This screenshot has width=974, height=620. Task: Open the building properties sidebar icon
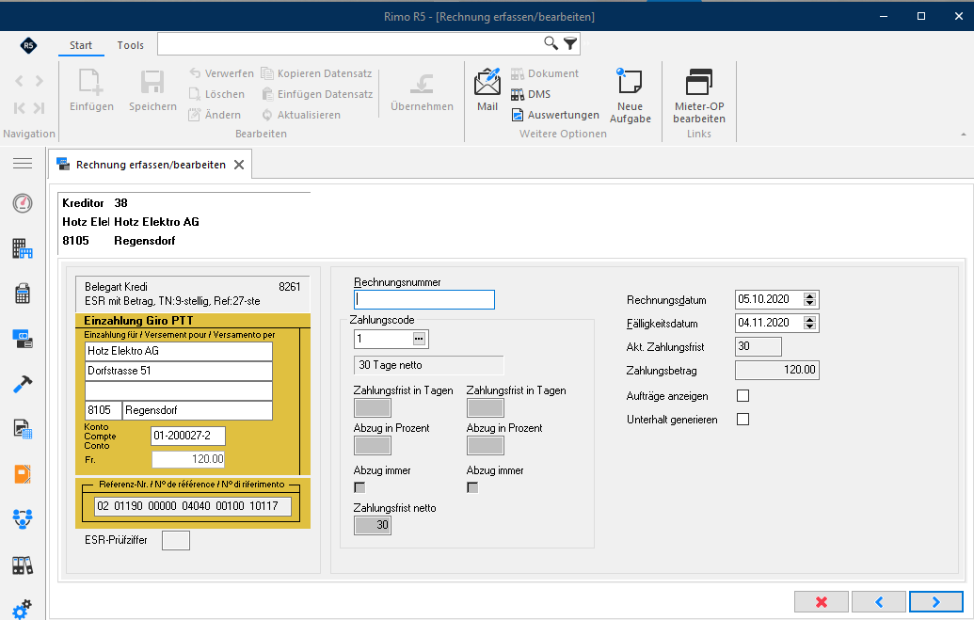23,248
